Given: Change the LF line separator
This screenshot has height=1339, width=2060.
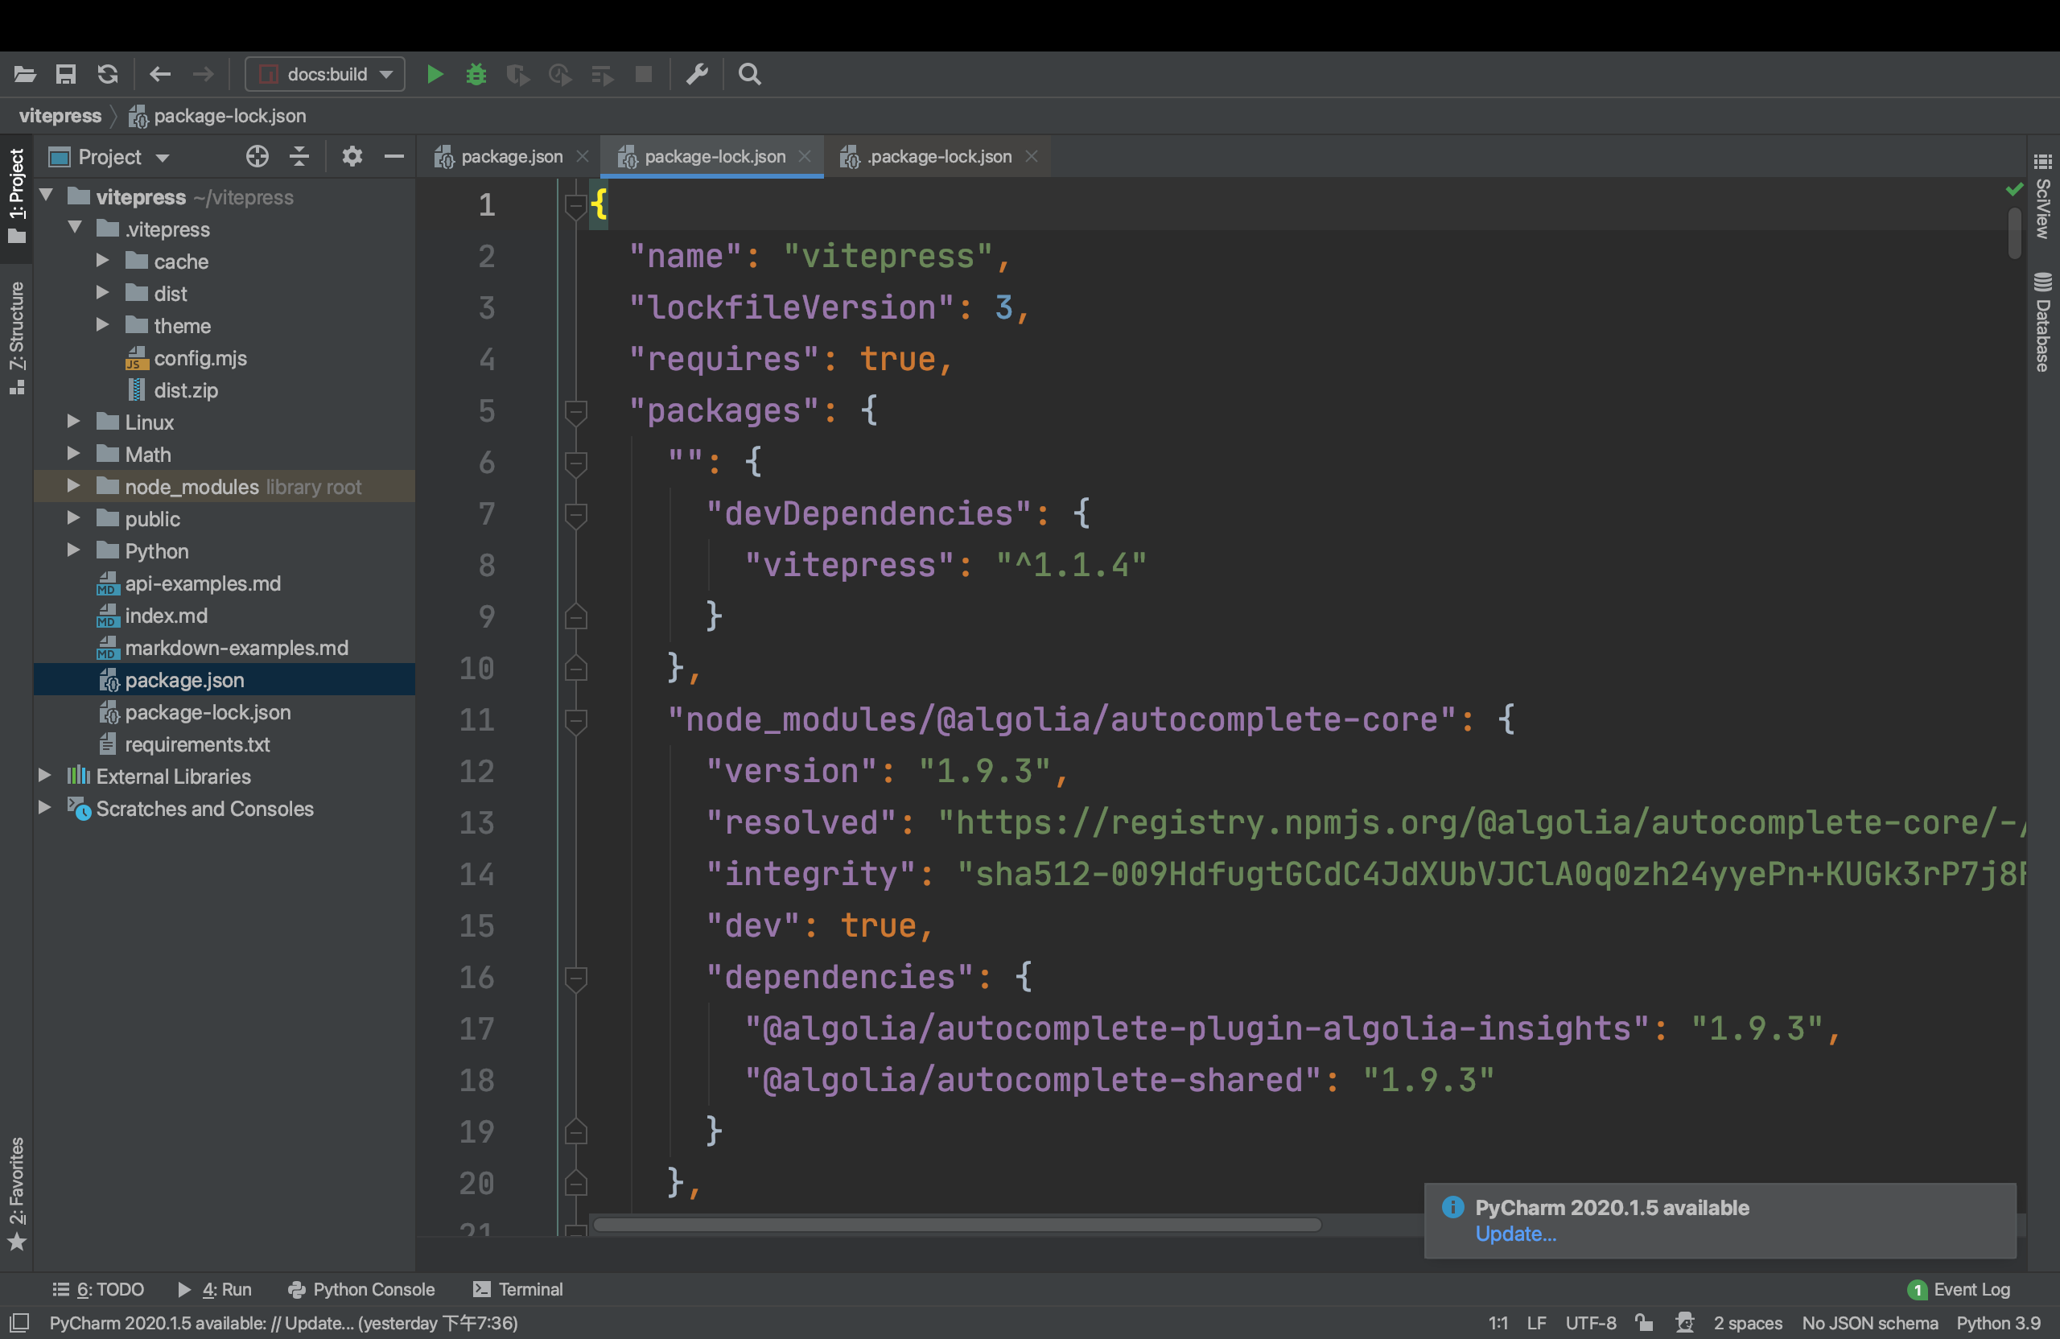Looking at the screenshot, I should pos(1536,1323).
